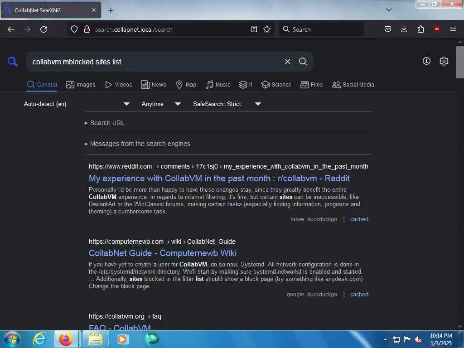Switch to the Images category

(x=81, y=85)
